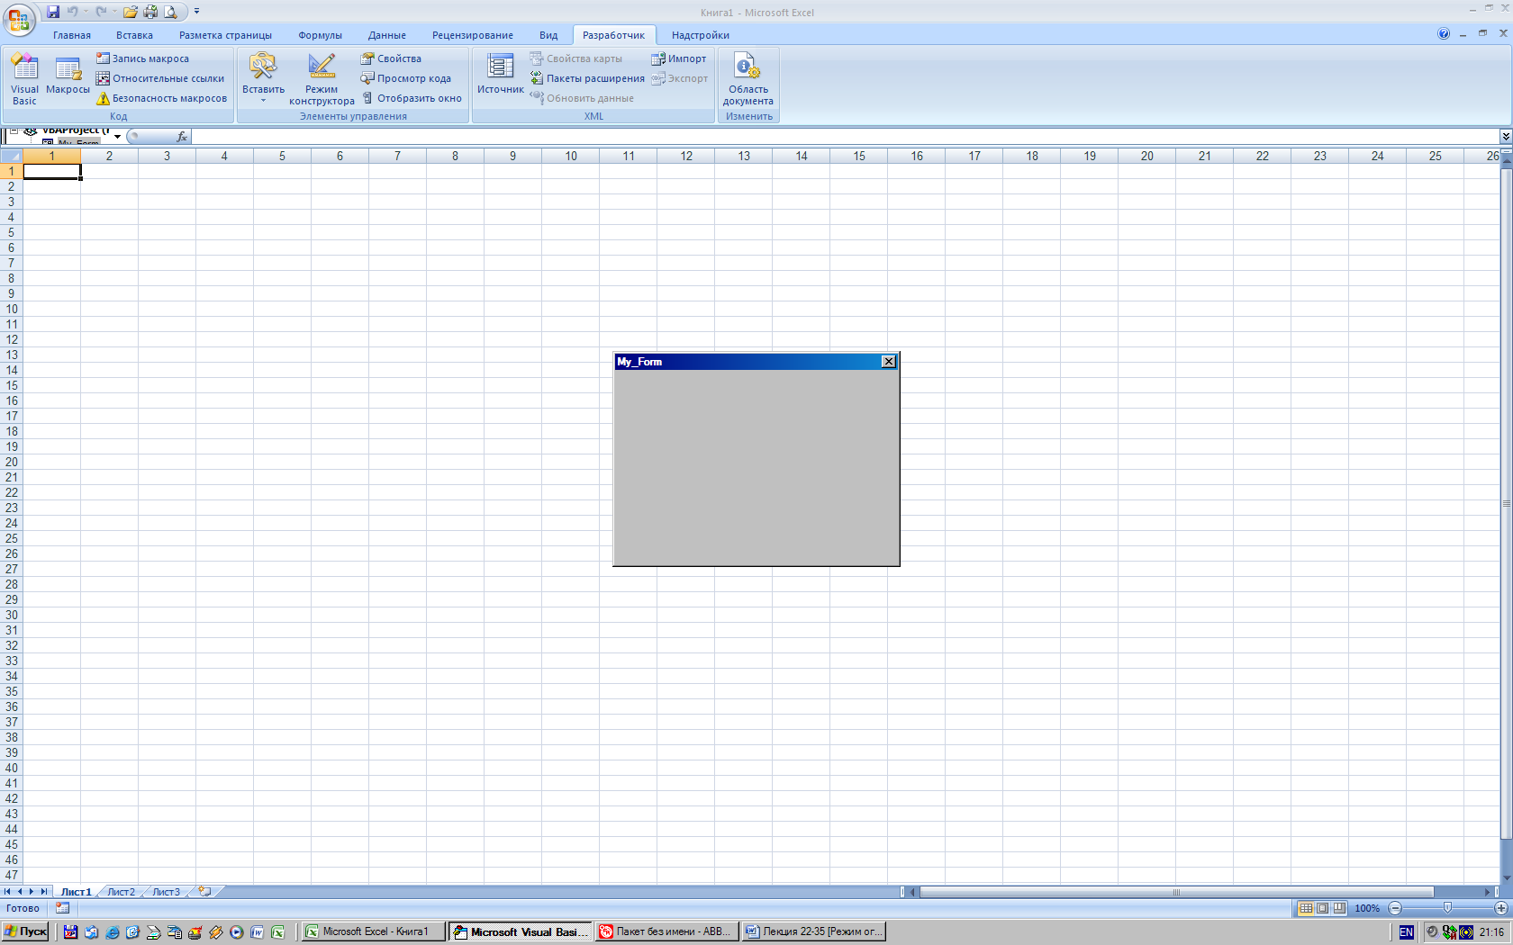Expand the formula bar chevron
1513x945 pixels.
pyautogui.click(x=1505, y=137)
